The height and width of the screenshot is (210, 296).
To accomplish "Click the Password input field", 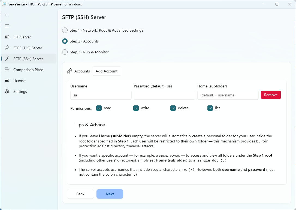I will (164, 95).
